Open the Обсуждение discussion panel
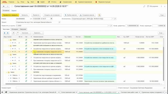Image resolution: width=168 pixels, height=94 pixels. 153,6
